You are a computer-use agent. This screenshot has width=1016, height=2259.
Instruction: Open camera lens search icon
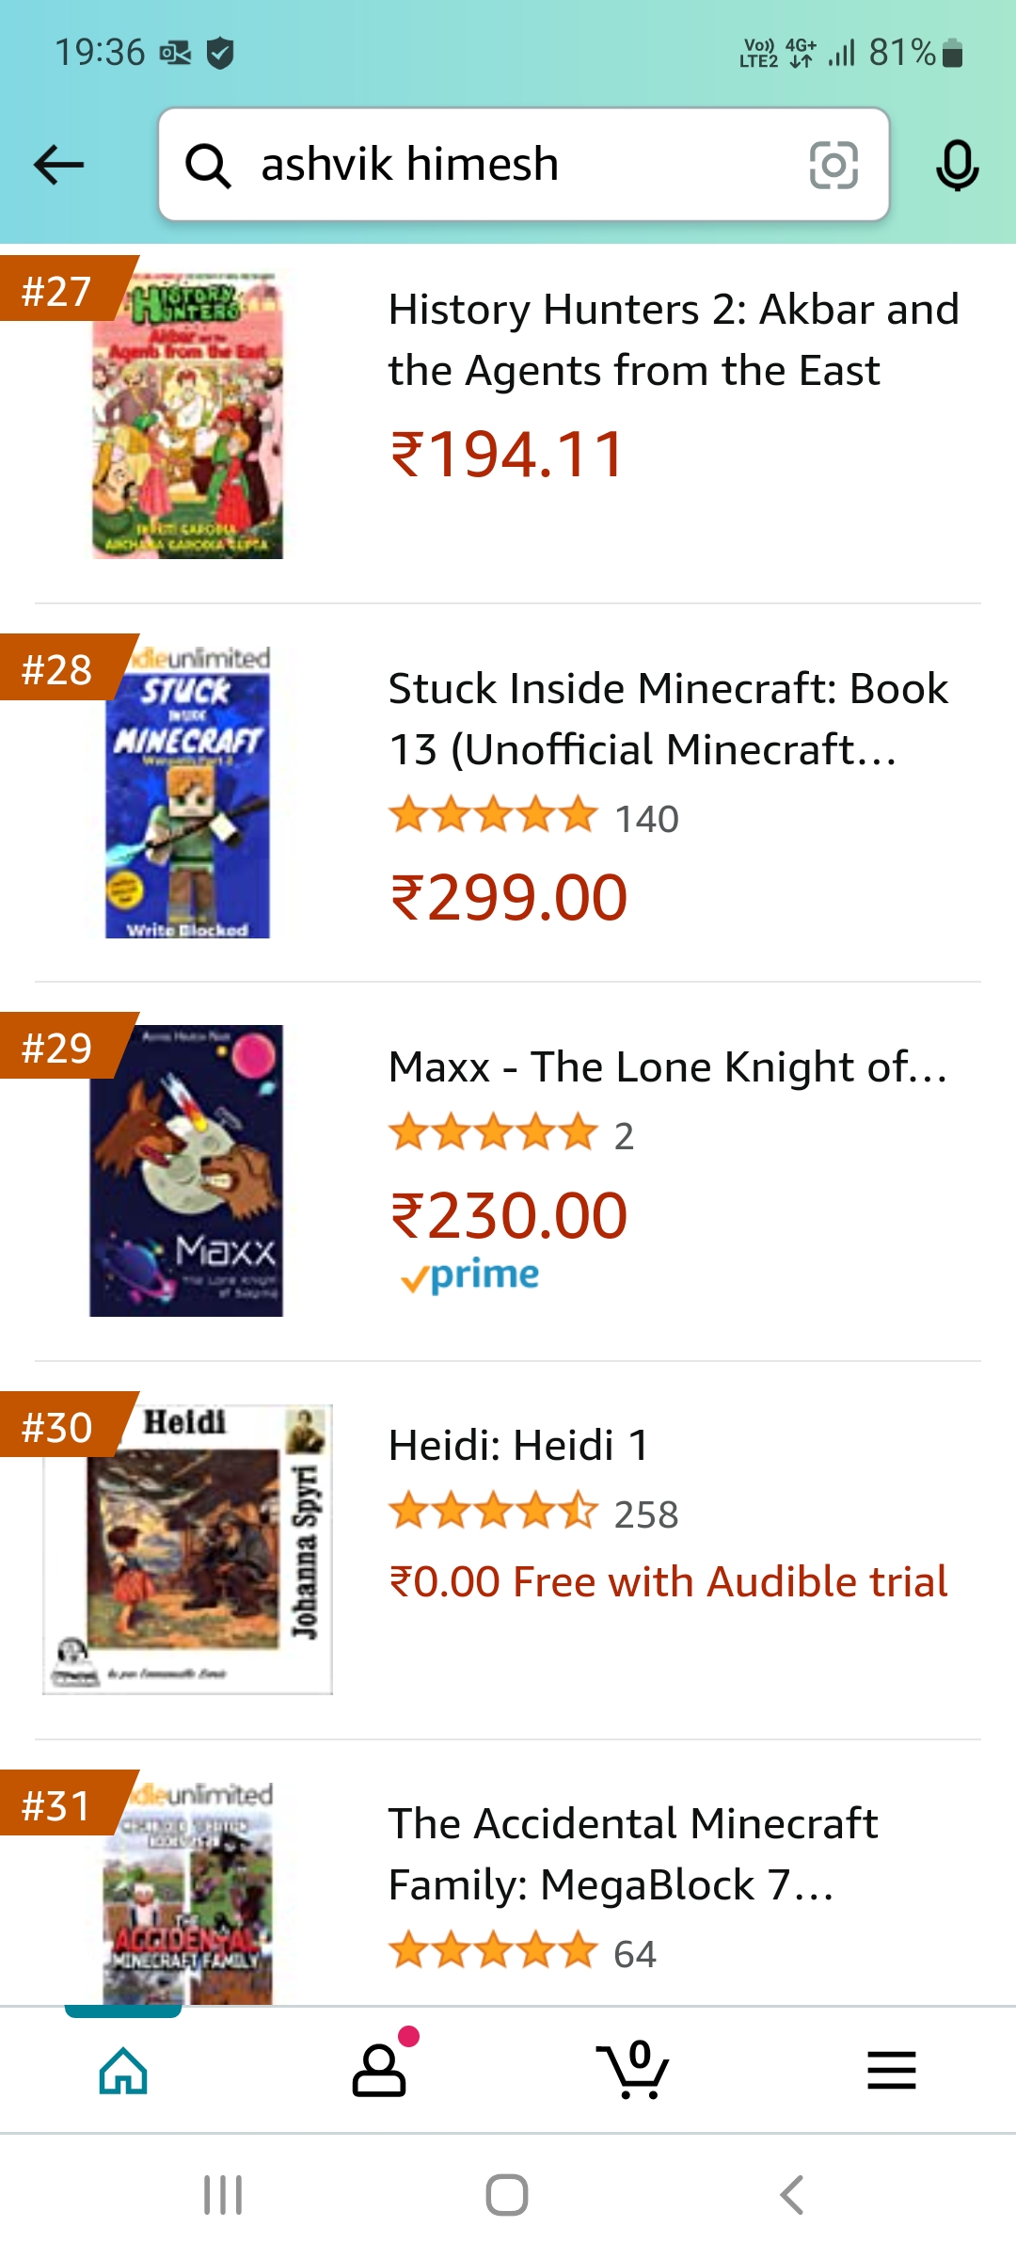click(833, 165)
